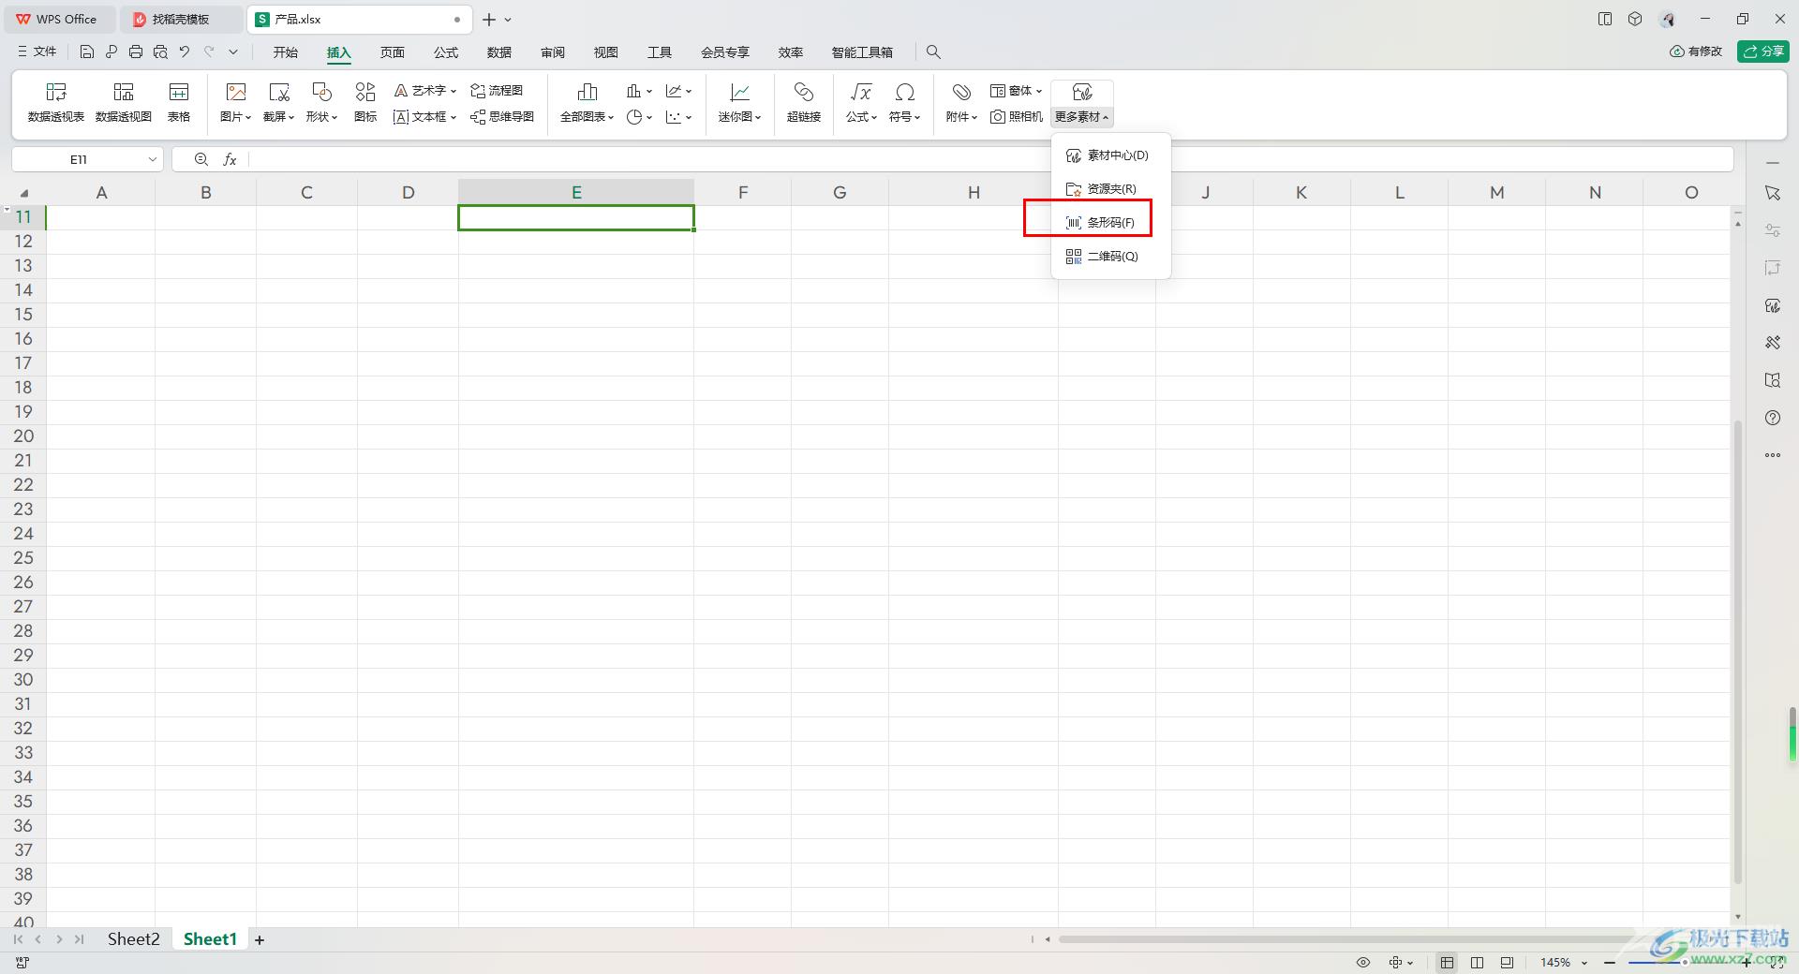This screenshot has width=1799, height=974.
Task: Click the select-all corner of the grid
Action: tap(23, 193)
